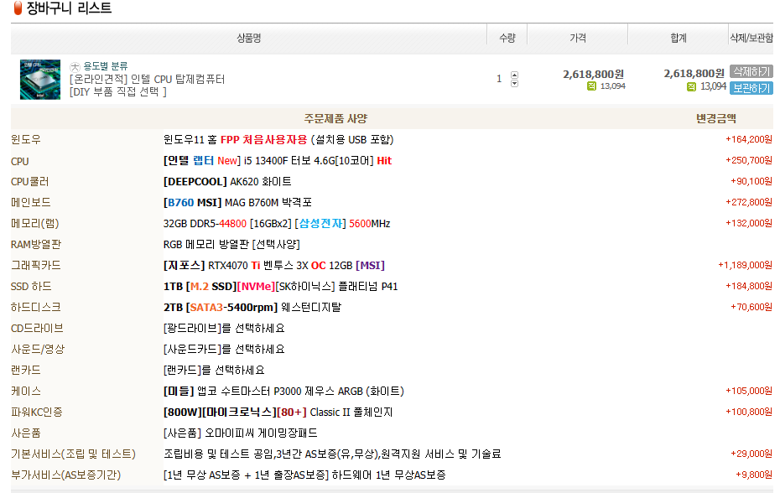Click the SSD 하드 row label
Screen dimensions: 780x493
pos(31,286)
